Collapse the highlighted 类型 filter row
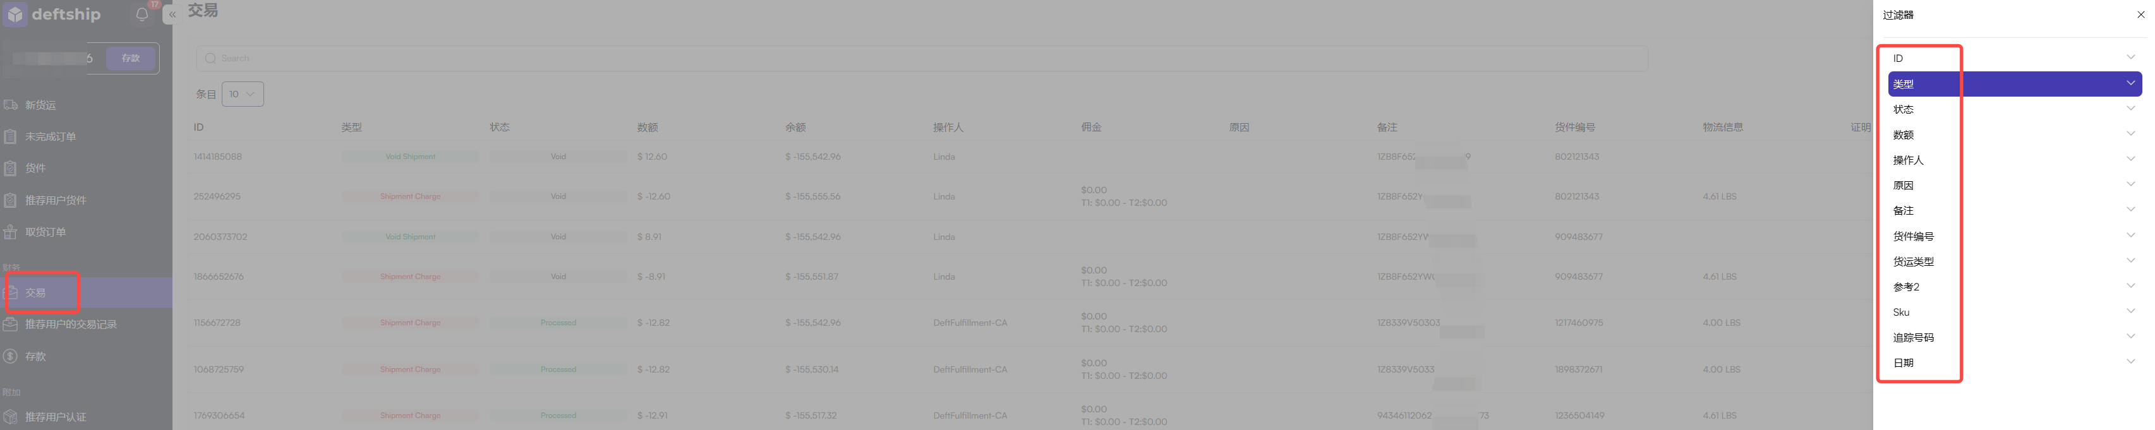 [2015, 83]
